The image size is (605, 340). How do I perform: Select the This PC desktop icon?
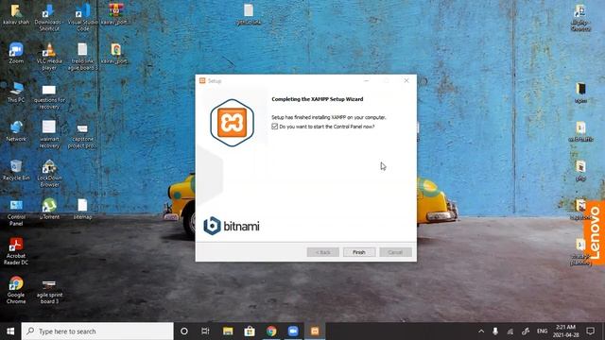click(16, 92)
